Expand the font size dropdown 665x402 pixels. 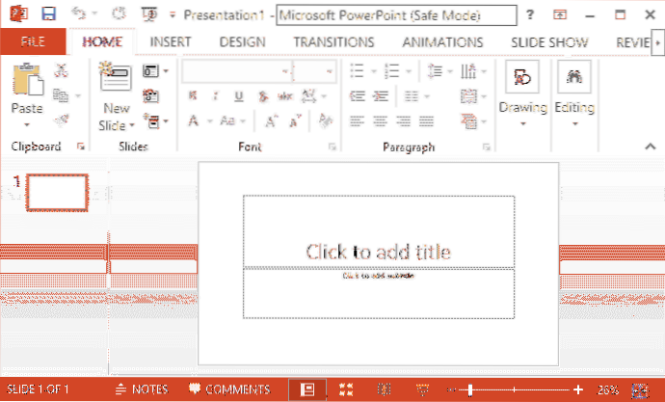pos(328,71)
